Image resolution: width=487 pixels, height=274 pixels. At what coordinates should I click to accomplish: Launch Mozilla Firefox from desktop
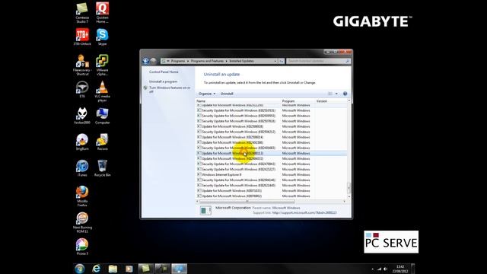82,196
